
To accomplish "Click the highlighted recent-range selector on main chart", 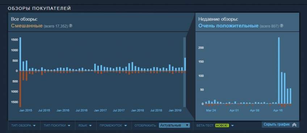I will [x=184, y=72].
